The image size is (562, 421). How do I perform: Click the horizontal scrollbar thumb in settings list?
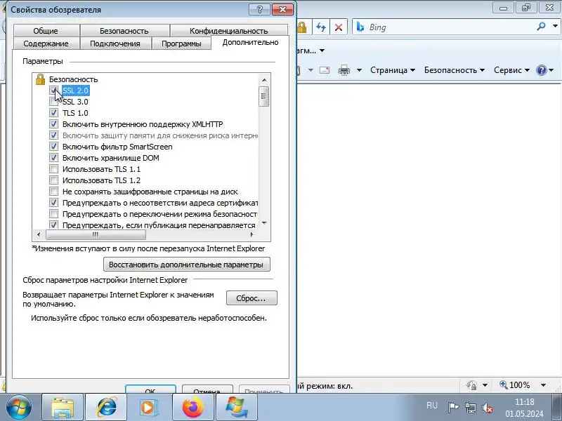pos(96,234)
